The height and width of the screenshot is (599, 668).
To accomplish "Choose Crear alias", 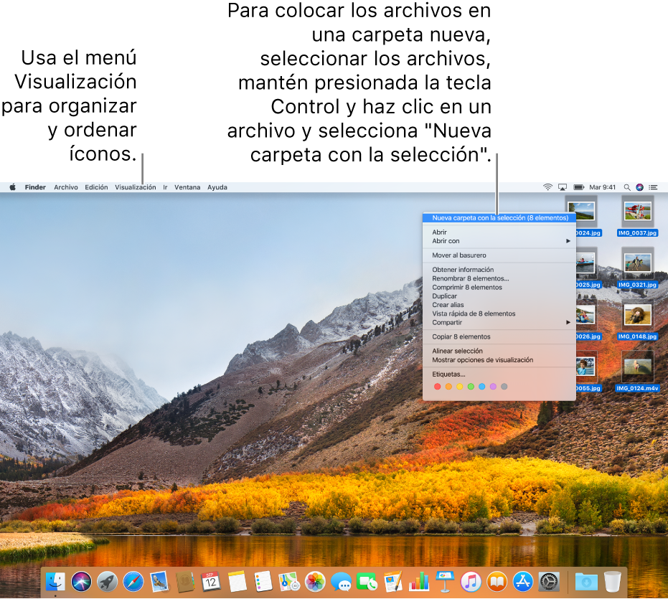I will tap(499, 305).
